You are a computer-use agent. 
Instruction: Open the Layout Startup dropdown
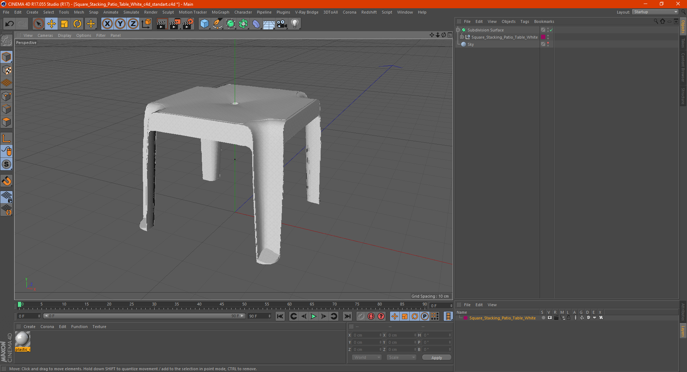[656, 12]
